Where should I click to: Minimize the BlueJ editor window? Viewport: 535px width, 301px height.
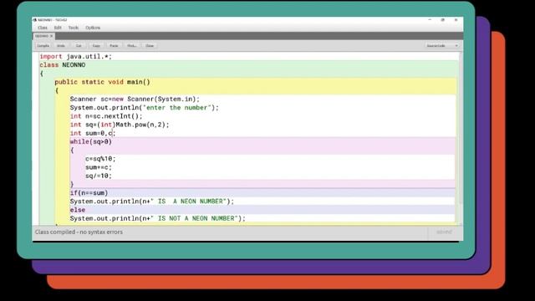[430, 20]
